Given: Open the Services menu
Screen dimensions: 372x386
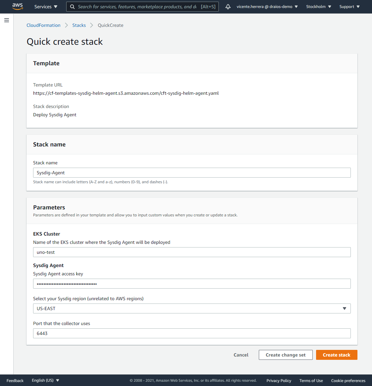Looking at the screenshot, I should tap(45, 6).
